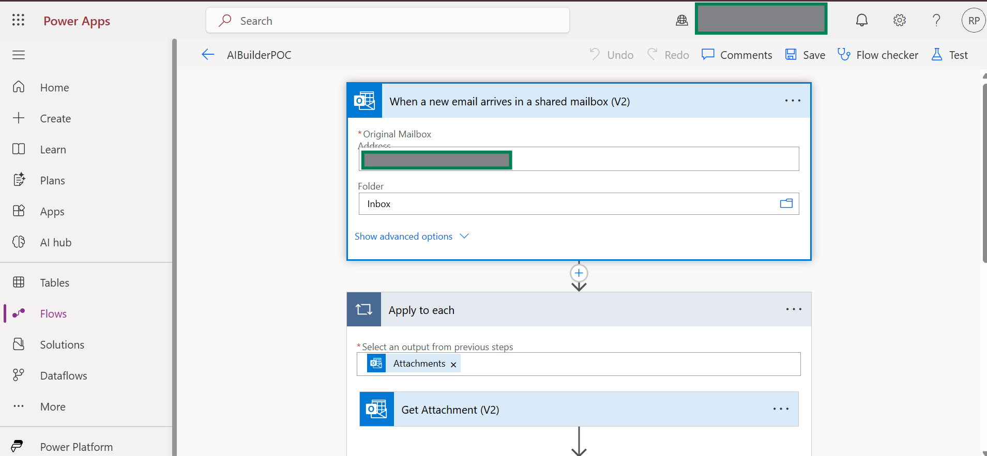Viewport: 987px width, 456px height.
Task: Click the plus icon to insert a step
Action: pos(579,273)
